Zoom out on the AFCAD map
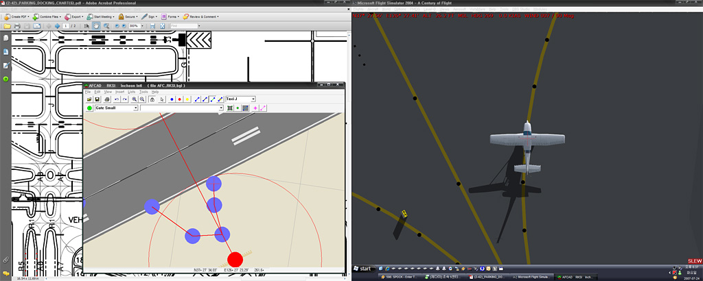Viewport: 703px width, 281px height. point(142,99)
